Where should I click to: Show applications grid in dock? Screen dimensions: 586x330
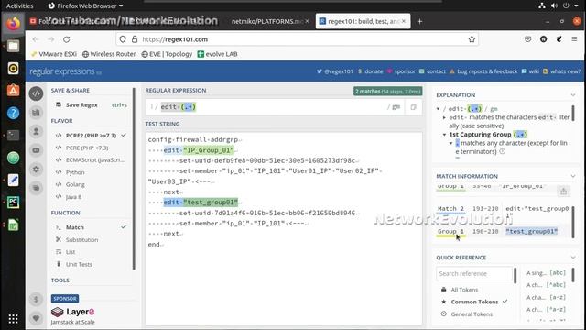pos(13,318)
